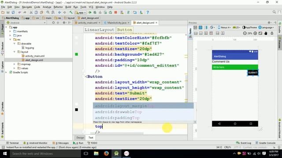Toggle the Design surface view icon

click(x=195, y=27)
